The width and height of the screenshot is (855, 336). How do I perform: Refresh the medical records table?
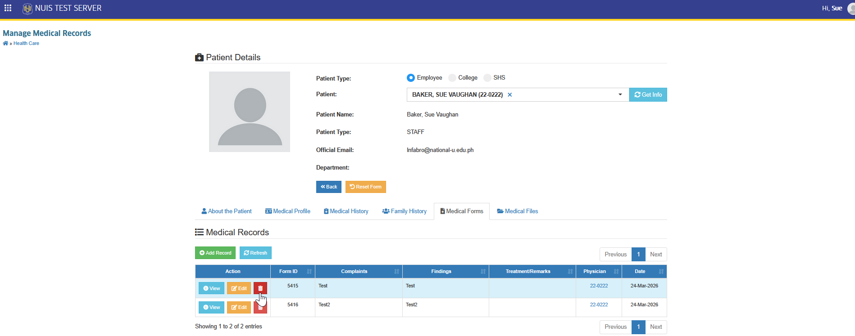[255, 253]
